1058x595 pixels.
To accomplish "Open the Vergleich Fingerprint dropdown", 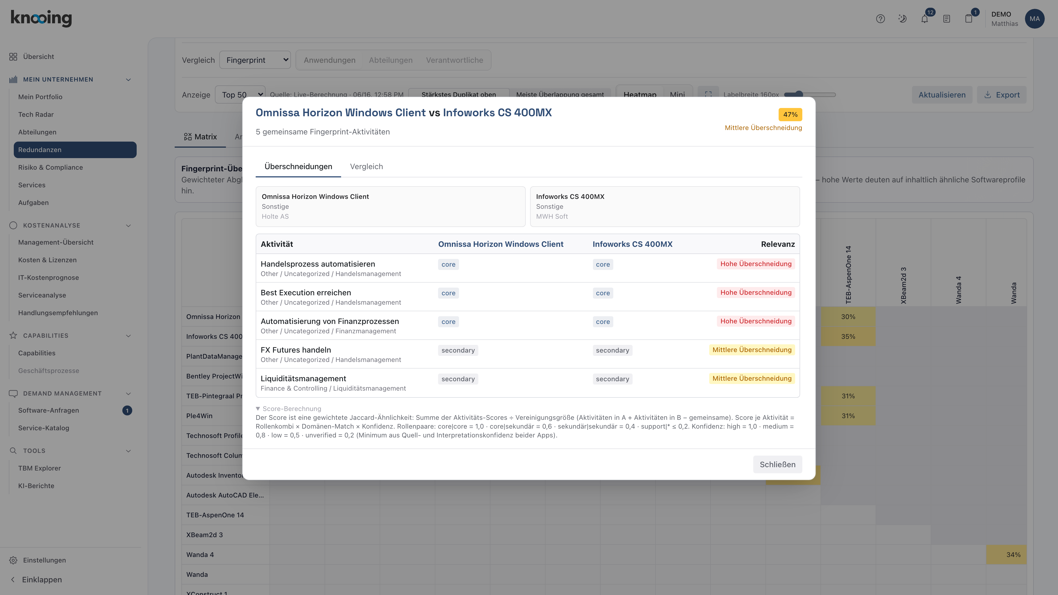I will click(x=255, y=60).
